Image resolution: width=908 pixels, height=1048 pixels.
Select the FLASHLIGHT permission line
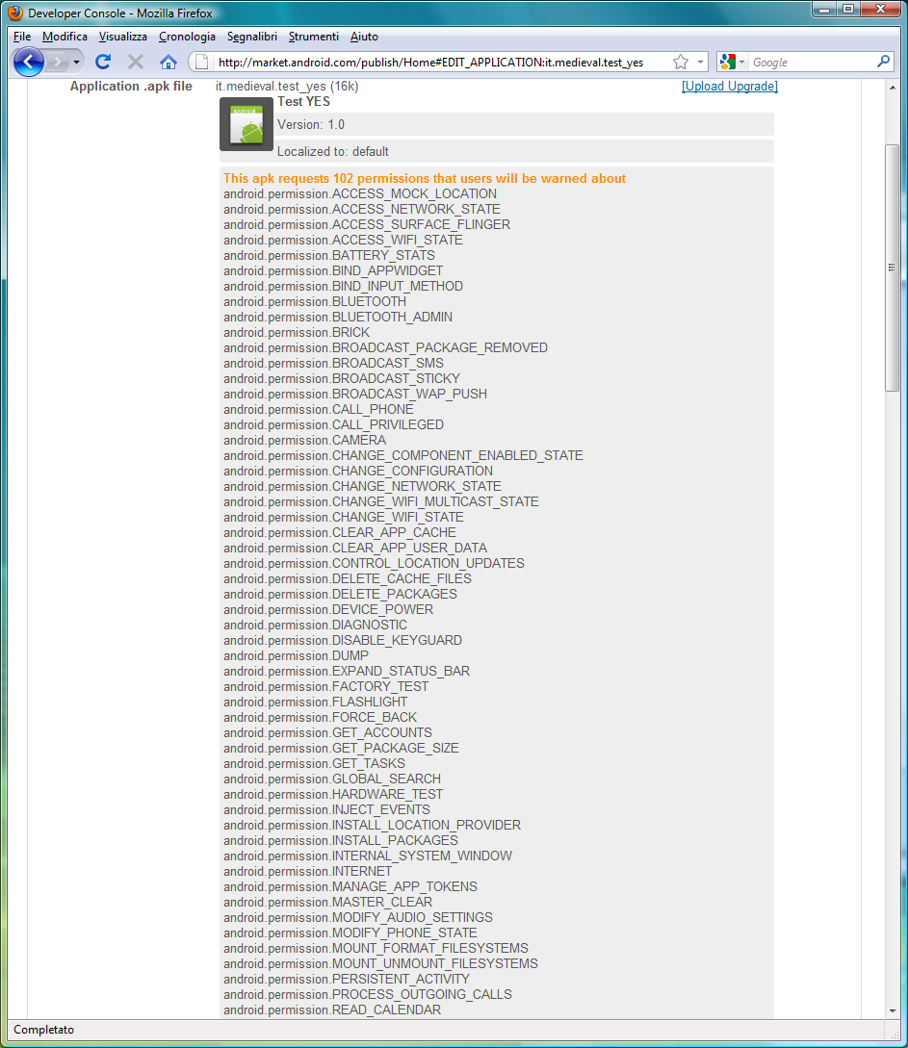coord(316,702)
